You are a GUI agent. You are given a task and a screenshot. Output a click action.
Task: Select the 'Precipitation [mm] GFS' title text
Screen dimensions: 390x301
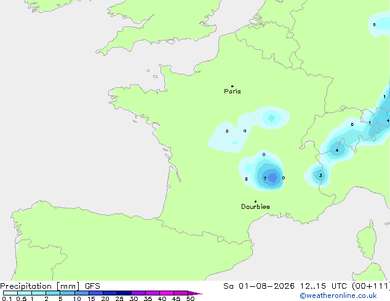pos(50,286)
